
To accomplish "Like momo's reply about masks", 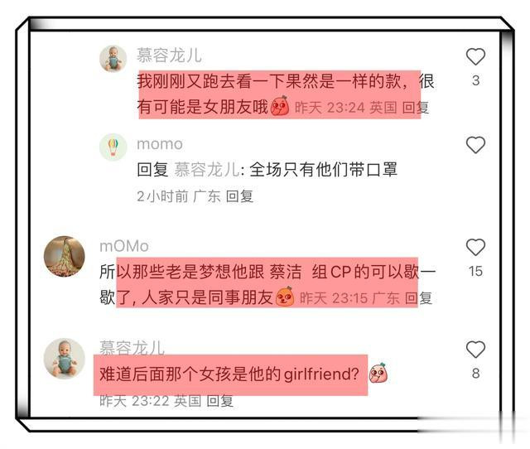I will pyautogui.click(x=475, y=145).
